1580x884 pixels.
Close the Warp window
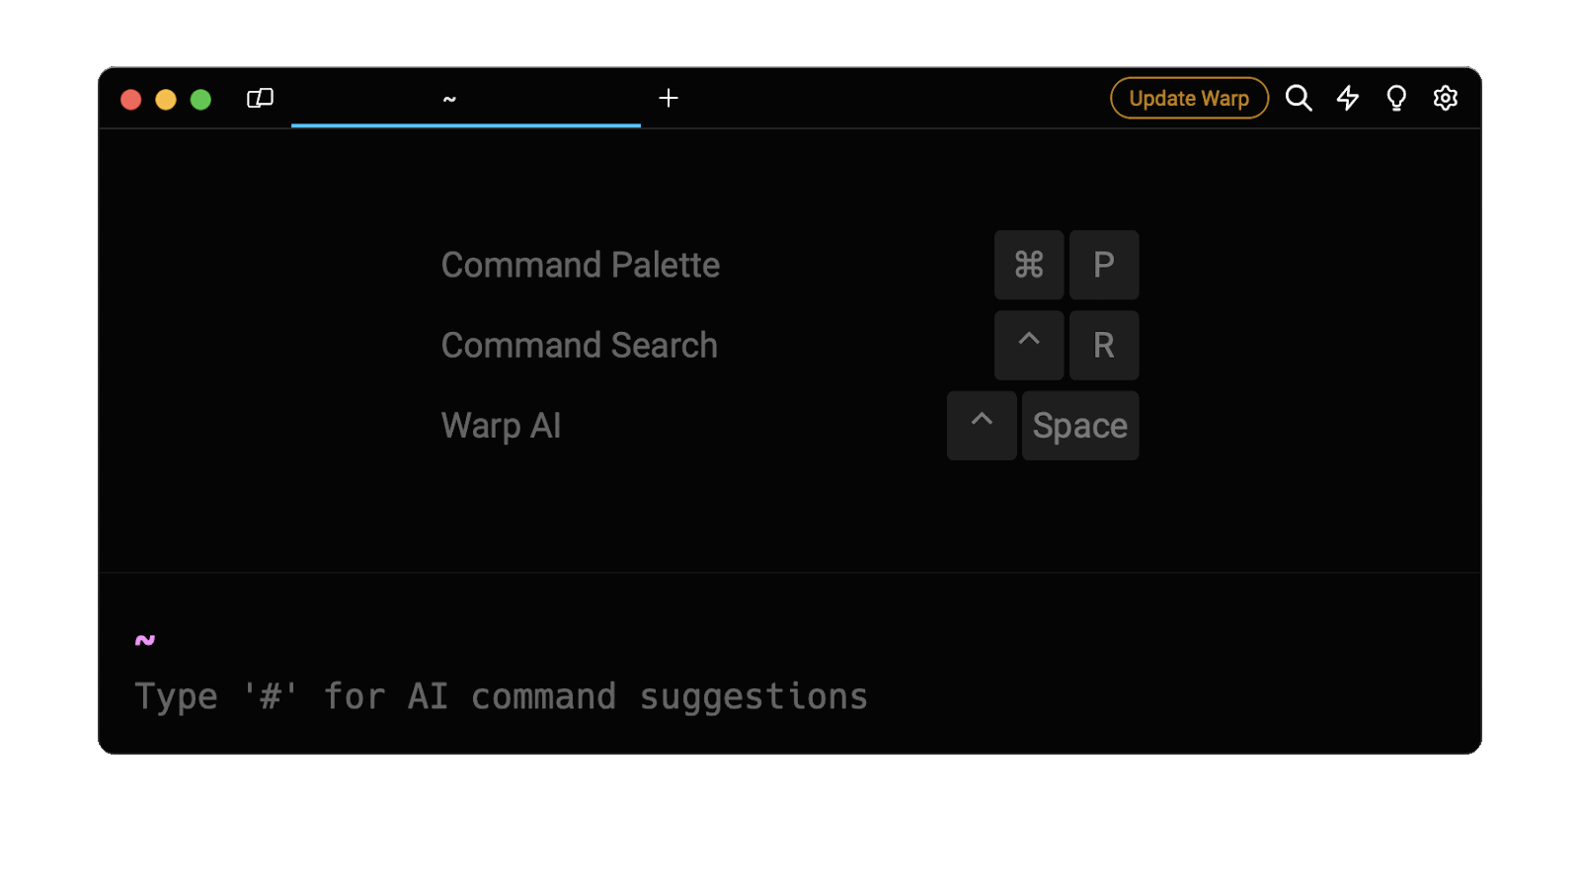pos(130,100)
